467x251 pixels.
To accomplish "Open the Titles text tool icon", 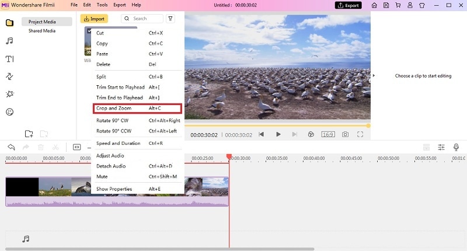I will 9,59.
